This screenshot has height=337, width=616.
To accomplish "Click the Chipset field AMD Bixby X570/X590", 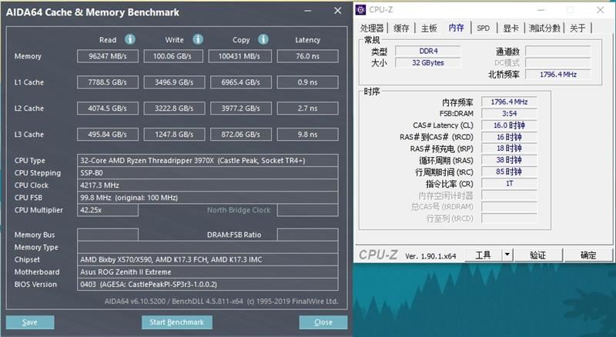I will (207, 259).
